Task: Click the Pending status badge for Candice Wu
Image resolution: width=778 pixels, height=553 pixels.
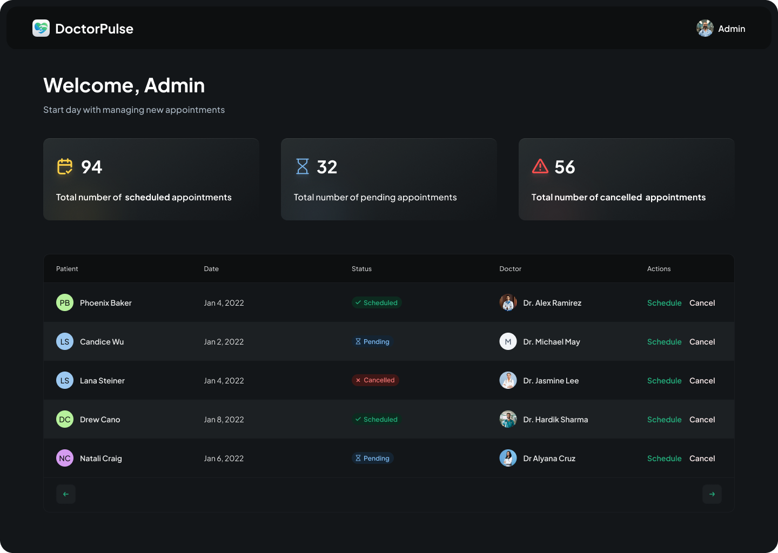Action: click(x=372, y=342)
